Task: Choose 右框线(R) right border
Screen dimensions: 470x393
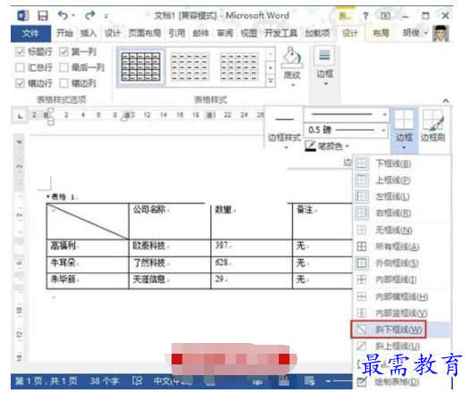Action: (402, 213)
